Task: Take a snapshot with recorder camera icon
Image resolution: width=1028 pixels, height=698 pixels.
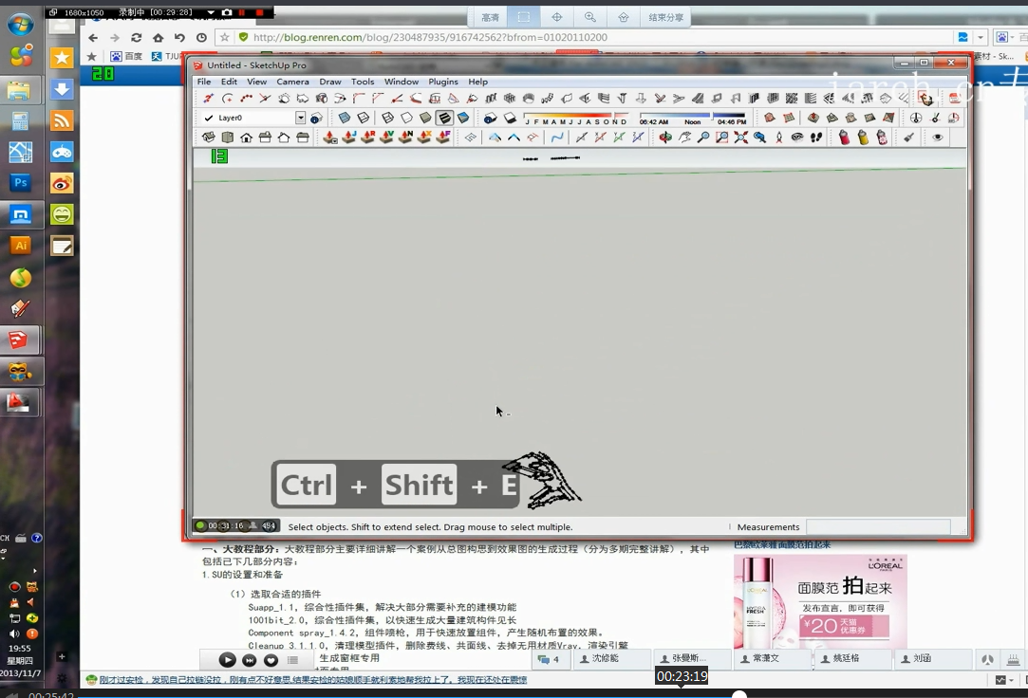Action: pos(227,12)
